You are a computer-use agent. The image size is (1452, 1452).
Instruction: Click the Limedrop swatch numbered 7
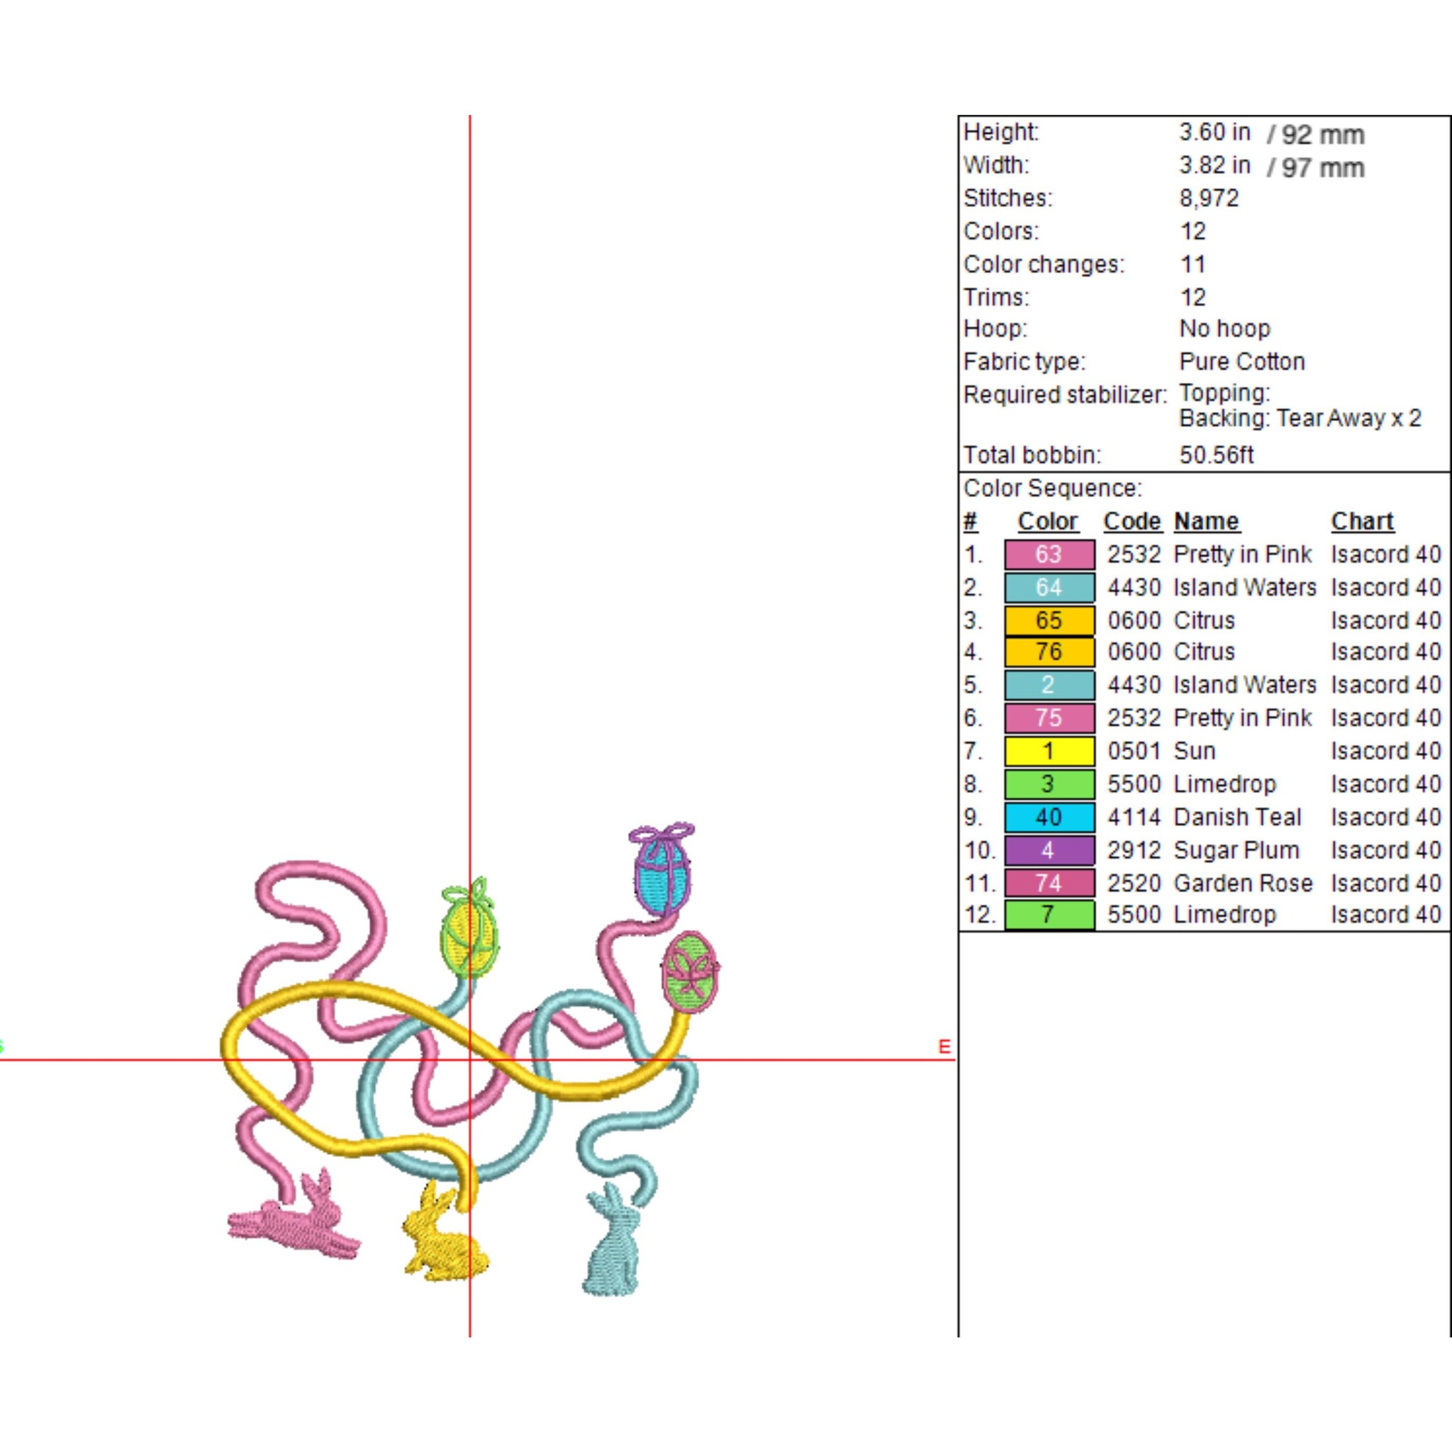1049,915
